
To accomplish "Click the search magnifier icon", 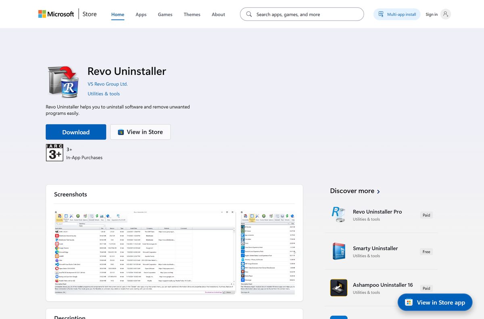I will click(249, 14).
